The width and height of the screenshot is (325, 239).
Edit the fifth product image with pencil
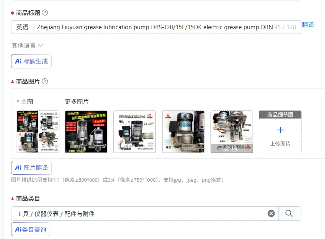click(226, 149)
